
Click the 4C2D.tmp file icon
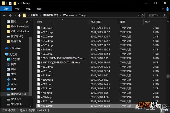39,37
